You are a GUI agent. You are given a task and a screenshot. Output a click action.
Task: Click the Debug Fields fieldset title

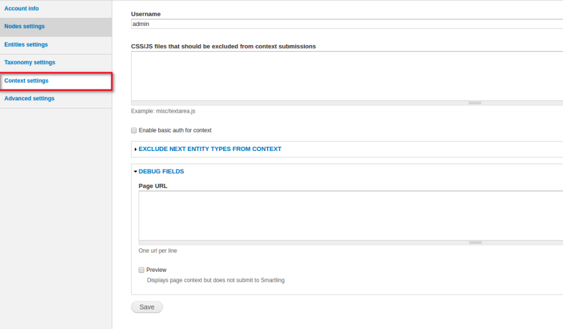click(161, 172)
